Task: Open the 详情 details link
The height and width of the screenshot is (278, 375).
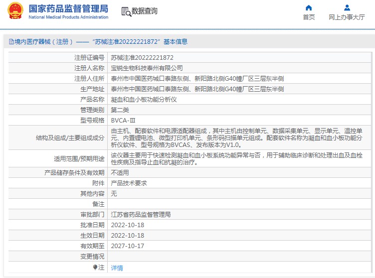Action: 117,268
